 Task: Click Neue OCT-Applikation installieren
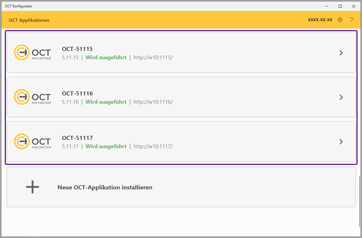click(x=105, y=187)
